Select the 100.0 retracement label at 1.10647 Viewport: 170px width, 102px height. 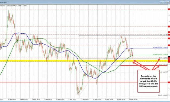click(163, 95)
